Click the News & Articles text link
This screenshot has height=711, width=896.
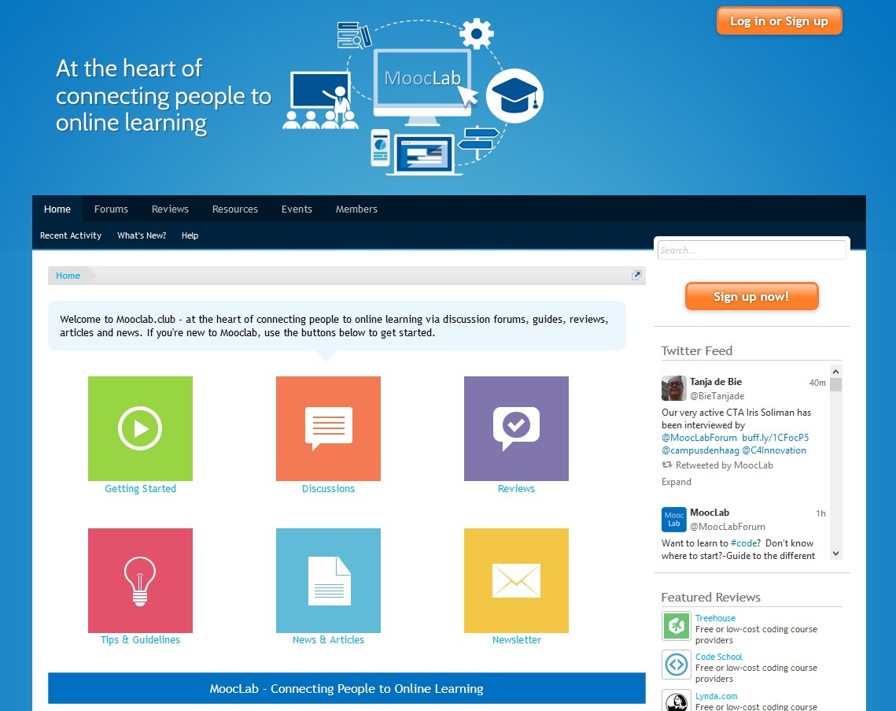[328, 639]
